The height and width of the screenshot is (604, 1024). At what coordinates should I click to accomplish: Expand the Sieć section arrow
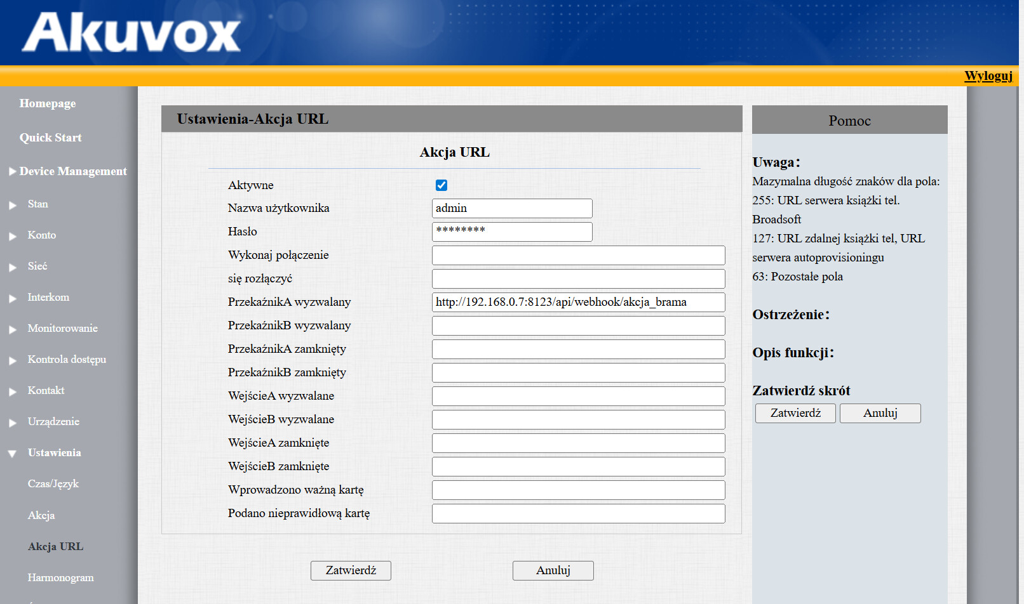click(13, 267)
